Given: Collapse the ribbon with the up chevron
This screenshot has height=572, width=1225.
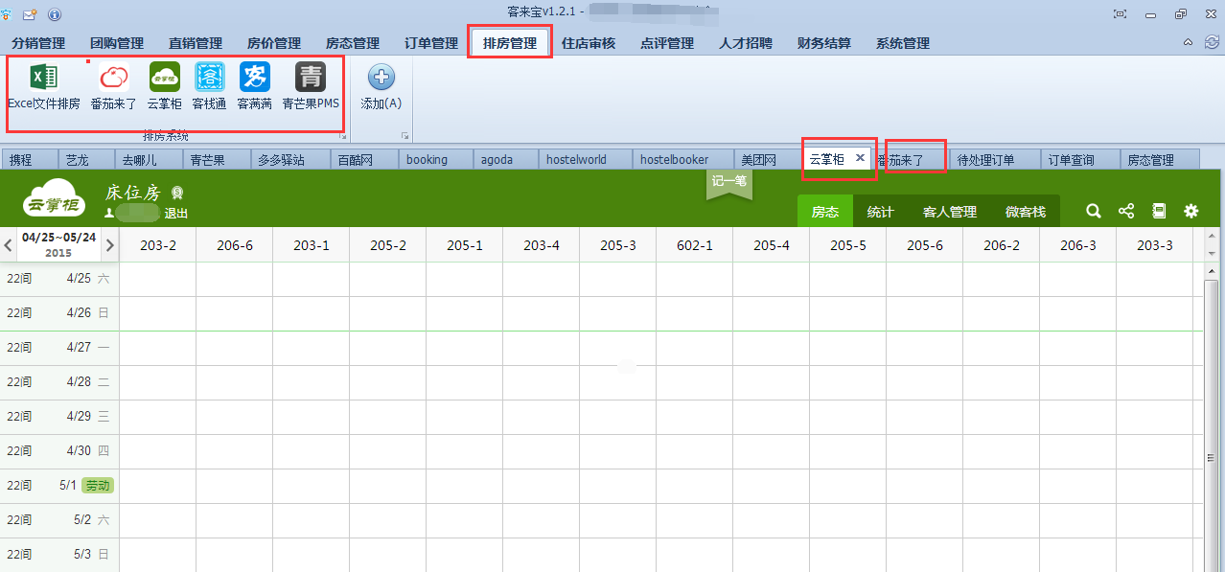Looking at the screenshot, I should tap(1189, 42).
